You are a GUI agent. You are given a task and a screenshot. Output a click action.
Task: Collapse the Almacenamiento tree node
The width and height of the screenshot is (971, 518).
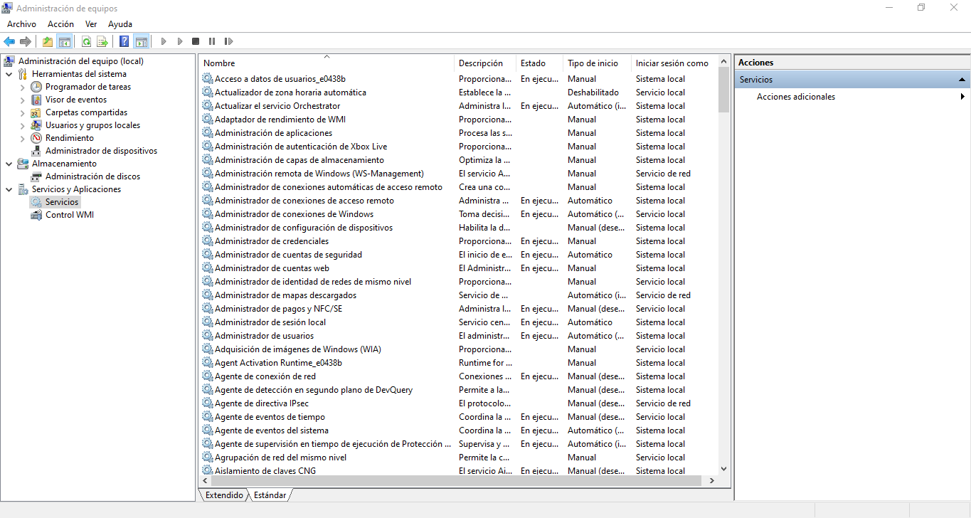(x=9, y=164)
